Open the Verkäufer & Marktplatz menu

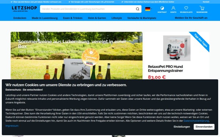pyautogui.click(x=142, y=18)
